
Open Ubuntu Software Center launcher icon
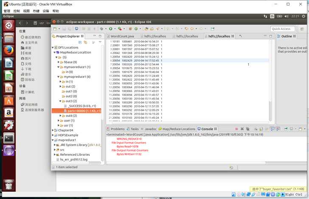[x=8, y=100]
